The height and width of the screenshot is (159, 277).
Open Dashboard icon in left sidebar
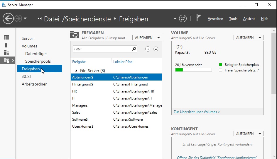[6, 37]
